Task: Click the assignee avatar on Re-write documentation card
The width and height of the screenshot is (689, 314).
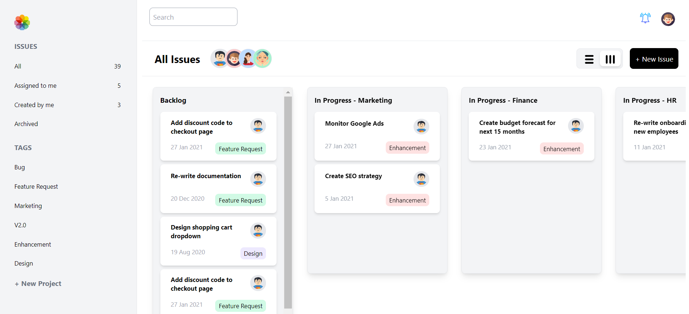Action: tap(258, 179)
